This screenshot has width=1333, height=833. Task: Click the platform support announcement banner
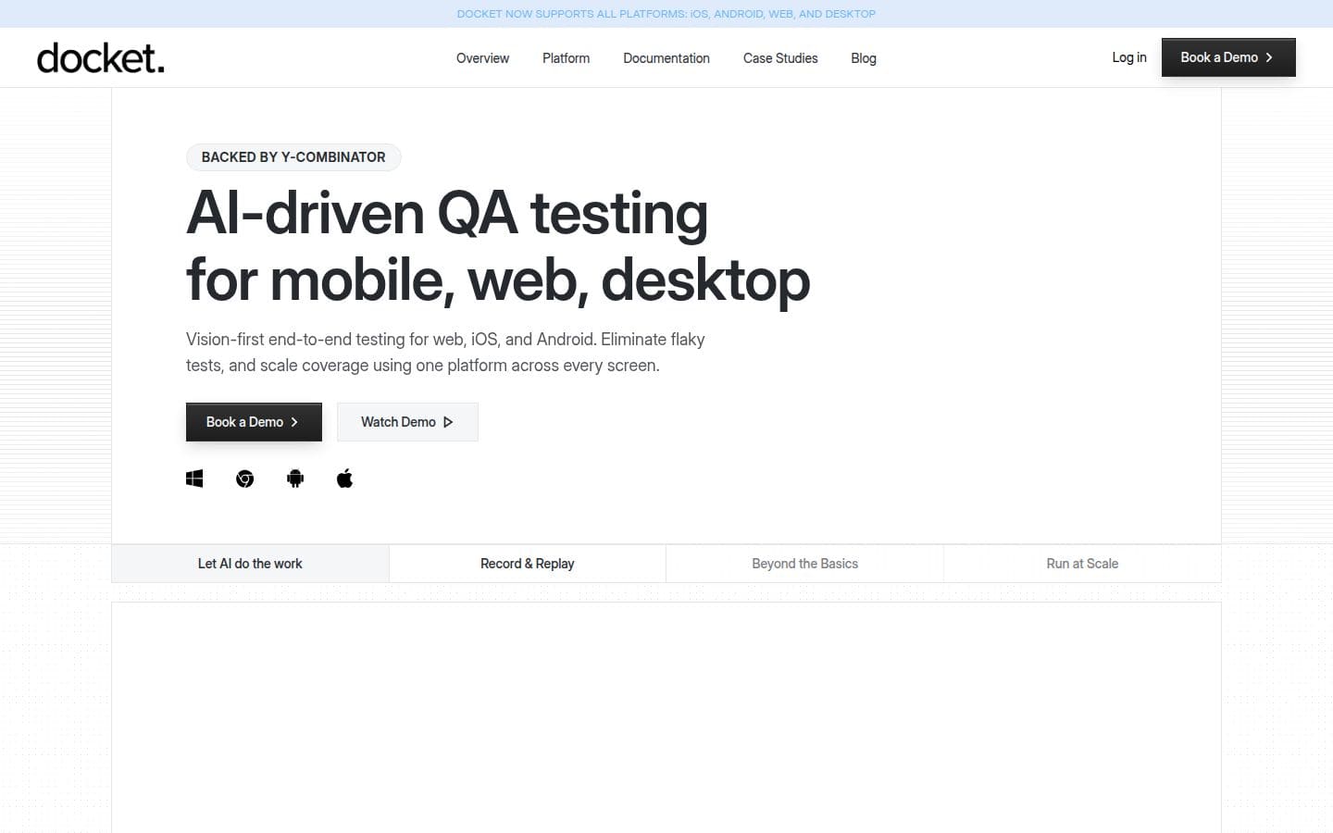coord(666,14)
